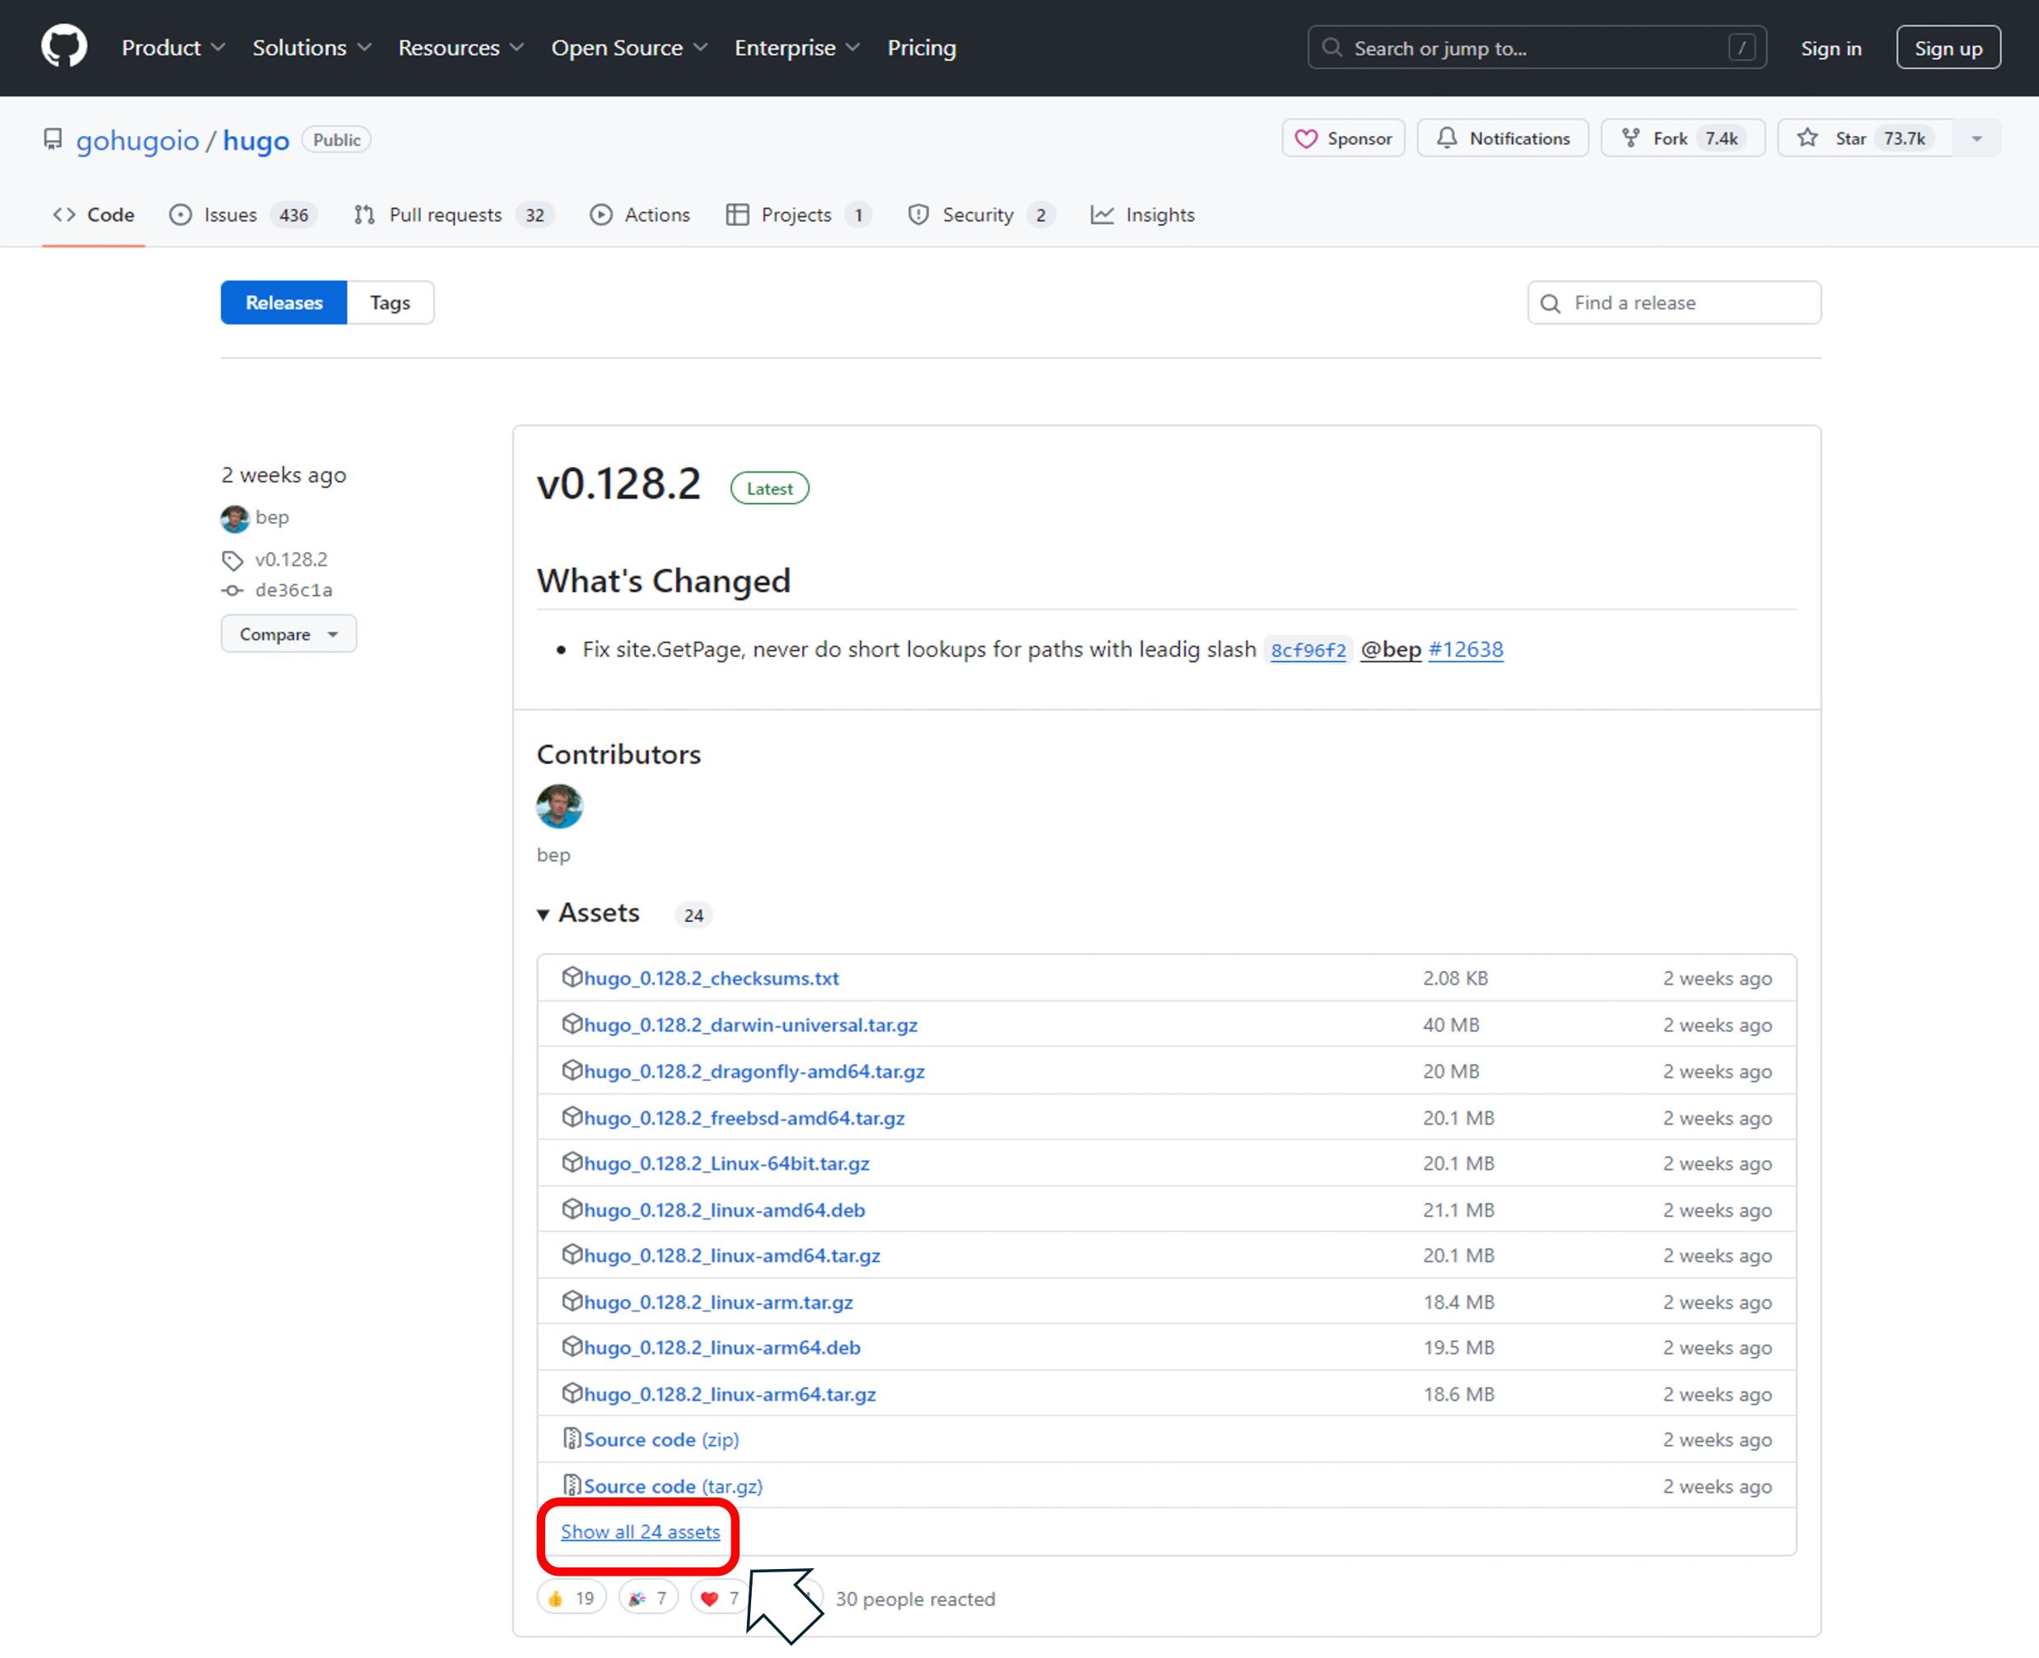2039x1658 pixels.
Task: Open the hugo repository link
Action: pyautogui.click(x=256, y=141)
